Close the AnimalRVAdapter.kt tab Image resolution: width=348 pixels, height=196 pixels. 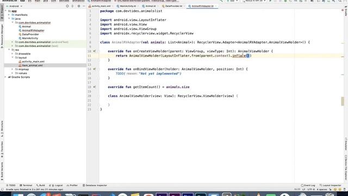pyautogui.click(x=216, y=6)
